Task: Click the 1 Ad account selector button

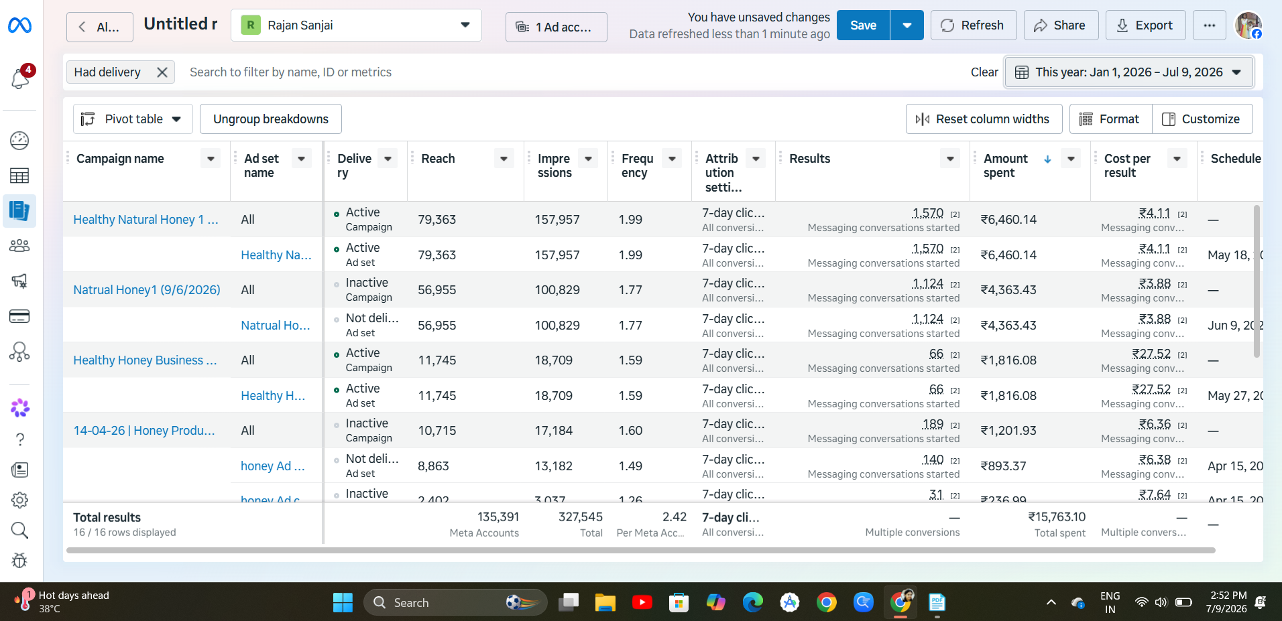Action: tap(556, 27)
